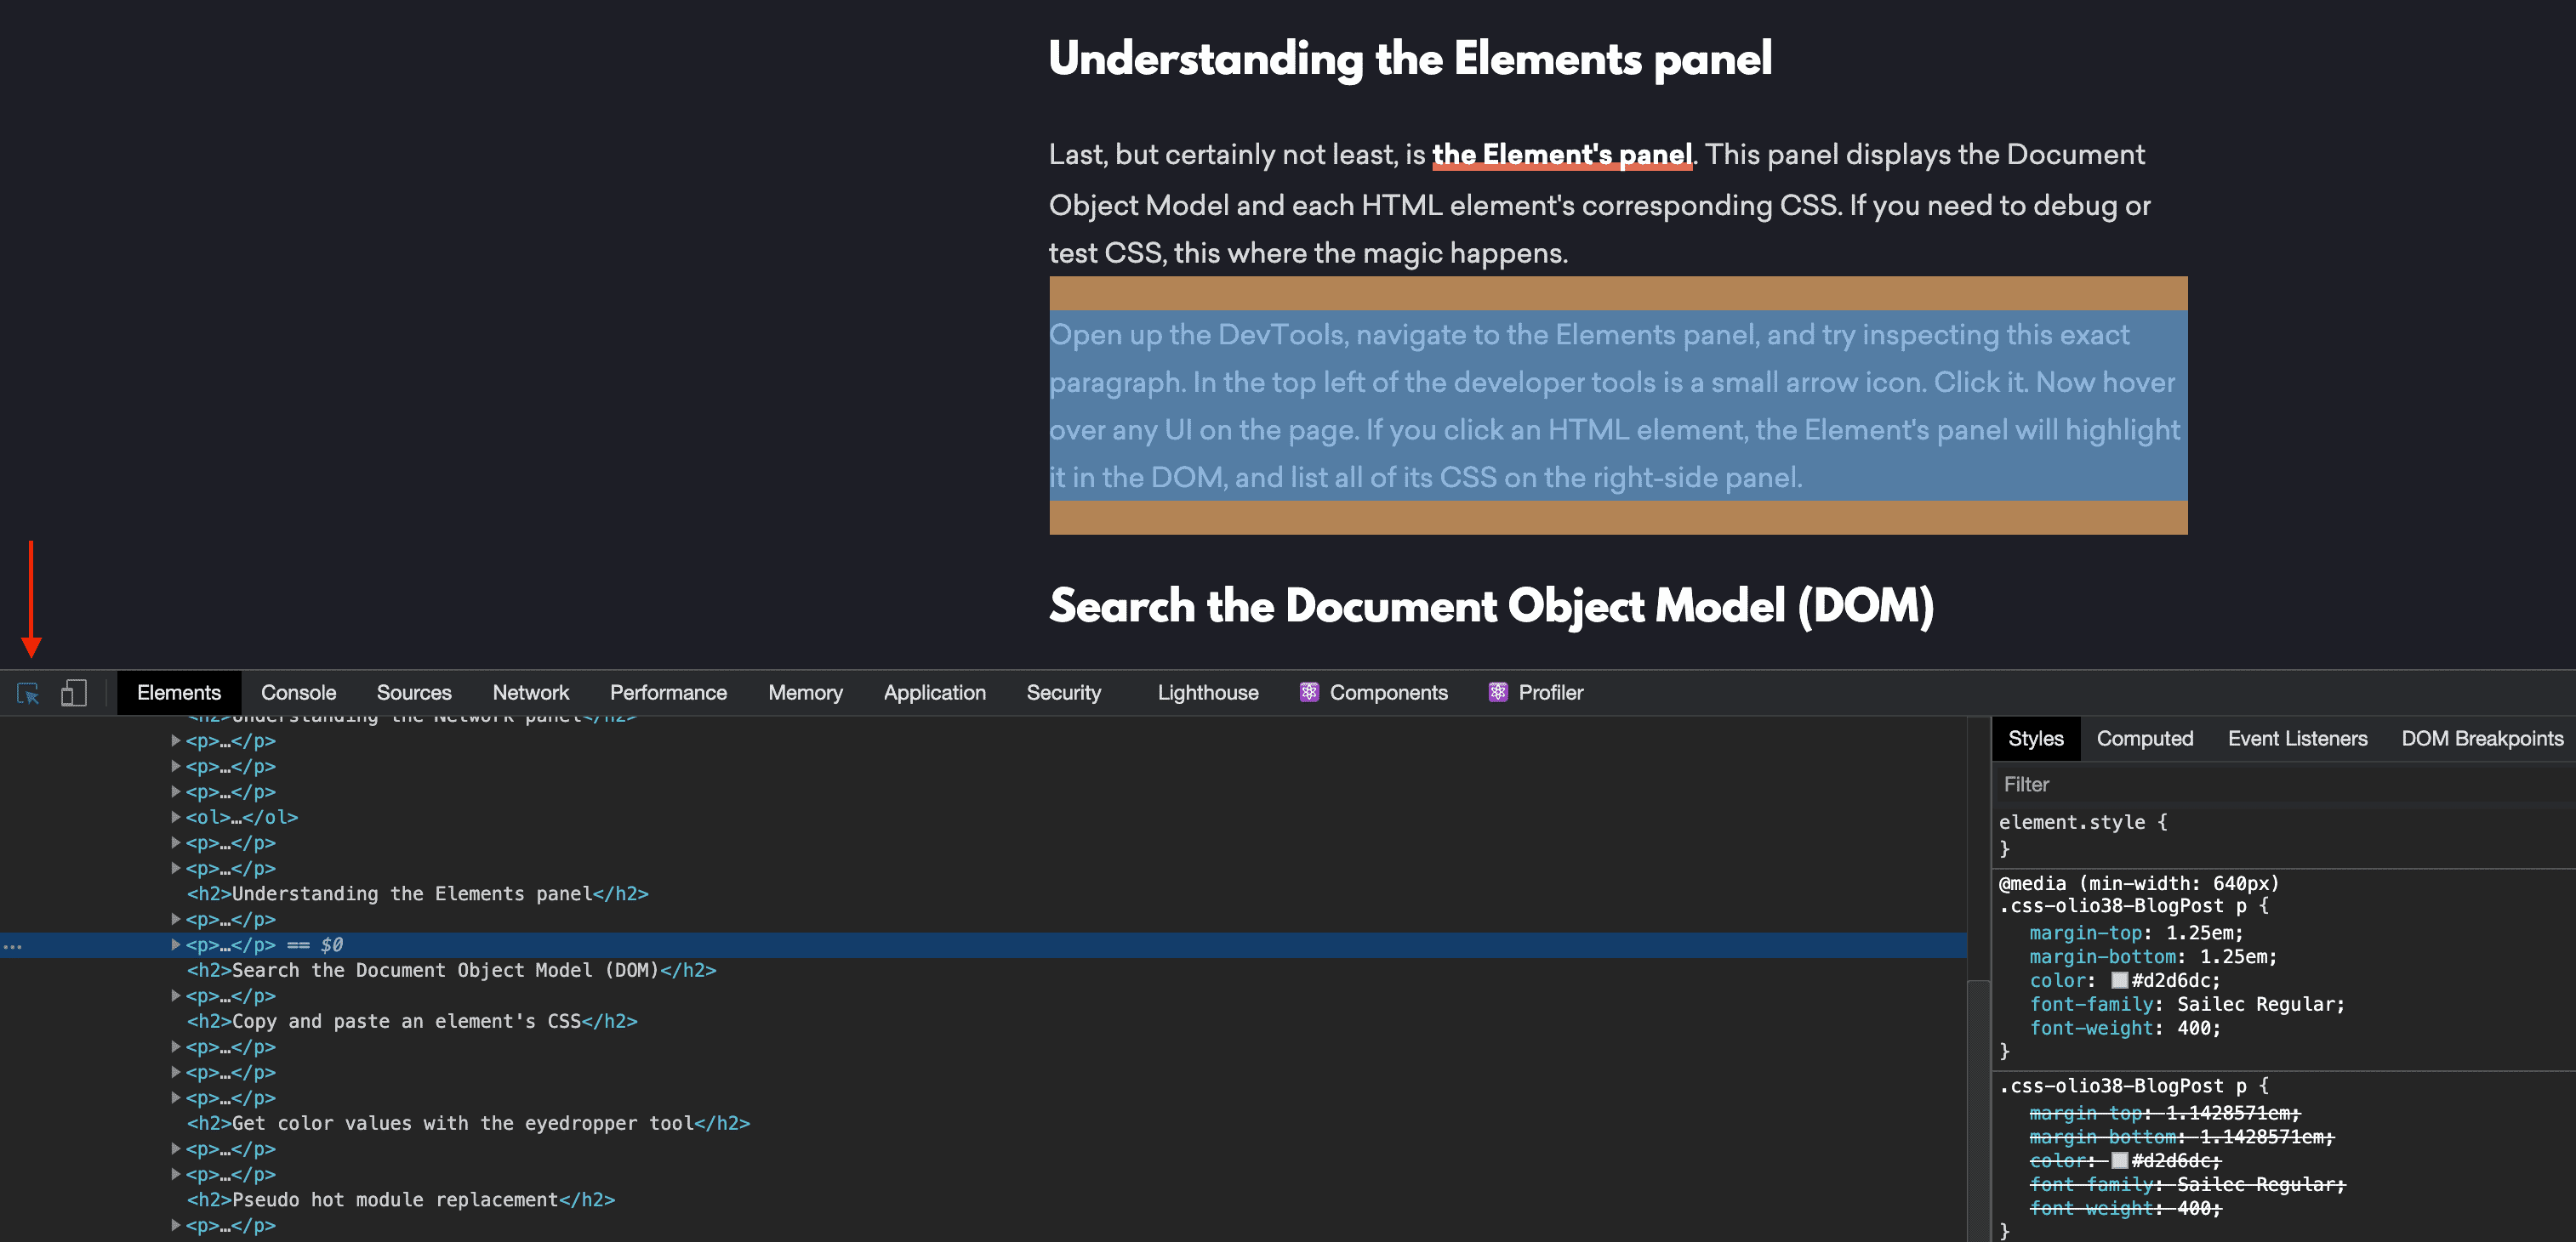2576x1242 pixels.
Task: Expand the p node before Understanding Elements heading
Action: coord(176,868)
